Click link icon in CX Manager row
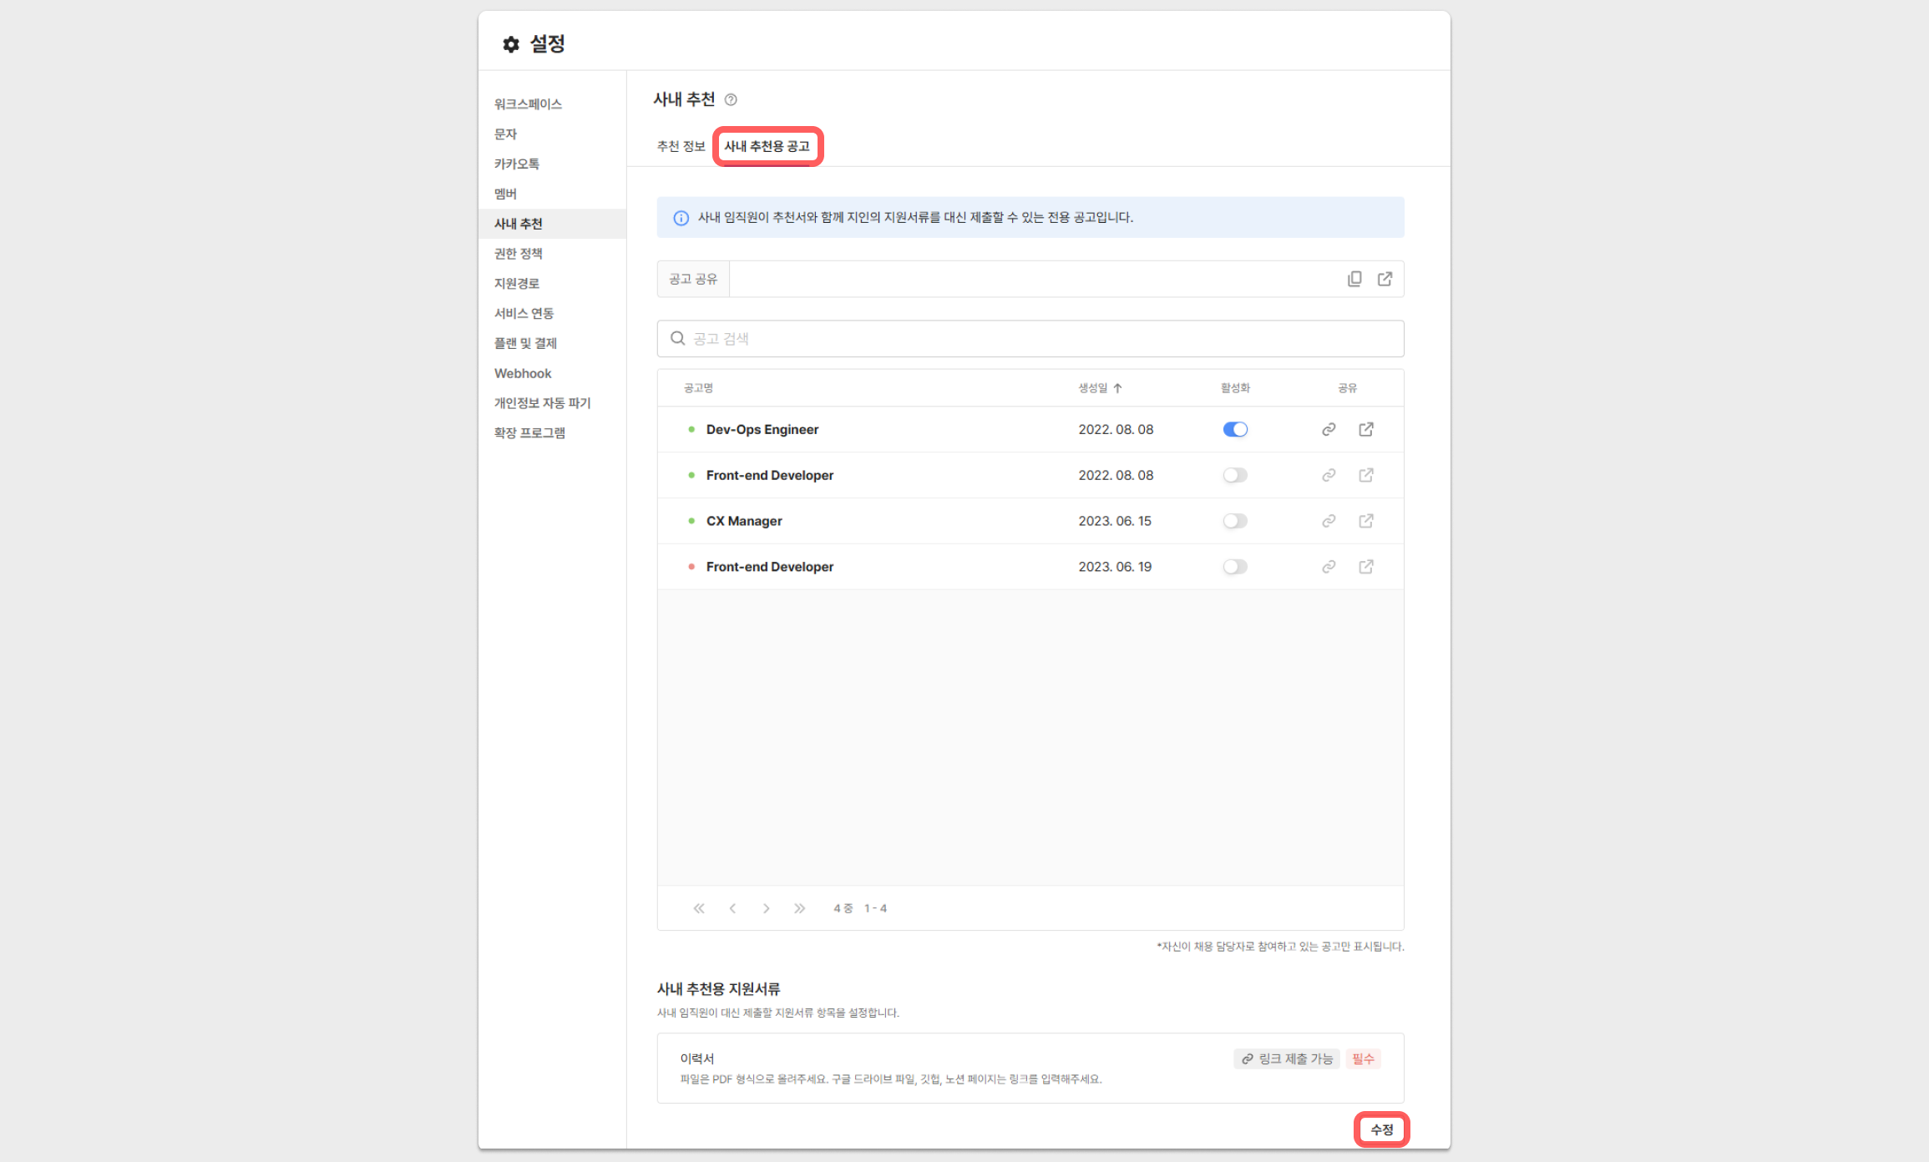This screenshot has width=1929, height=1162. 1329,521
